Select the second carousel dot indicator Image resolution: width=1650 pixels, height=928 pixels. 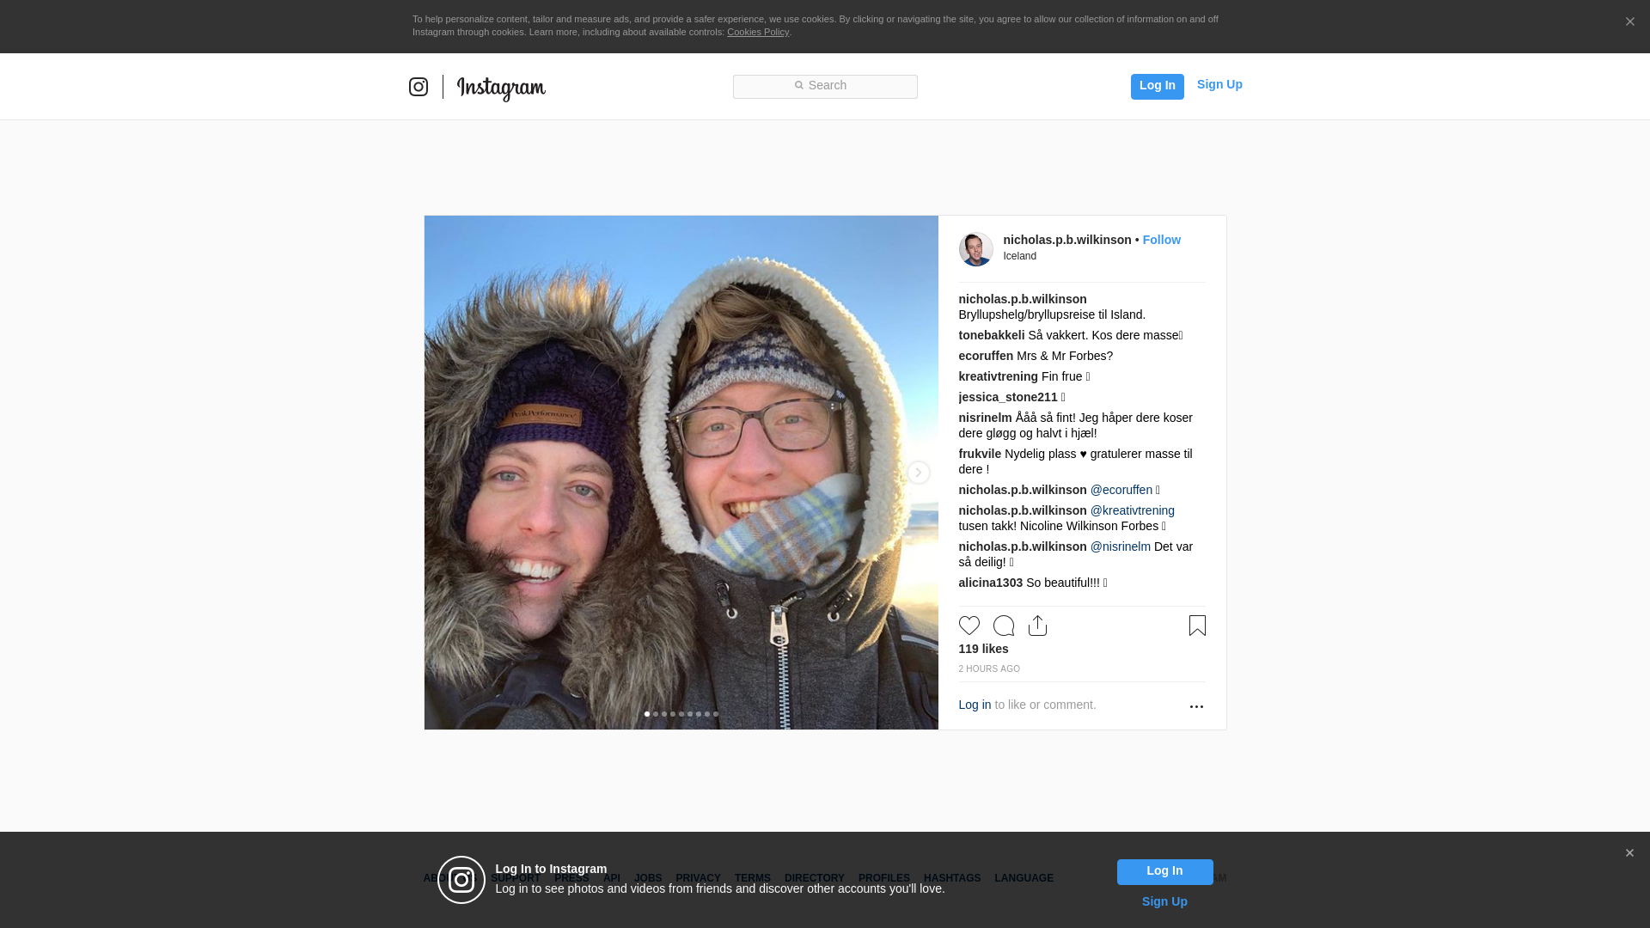656,714
